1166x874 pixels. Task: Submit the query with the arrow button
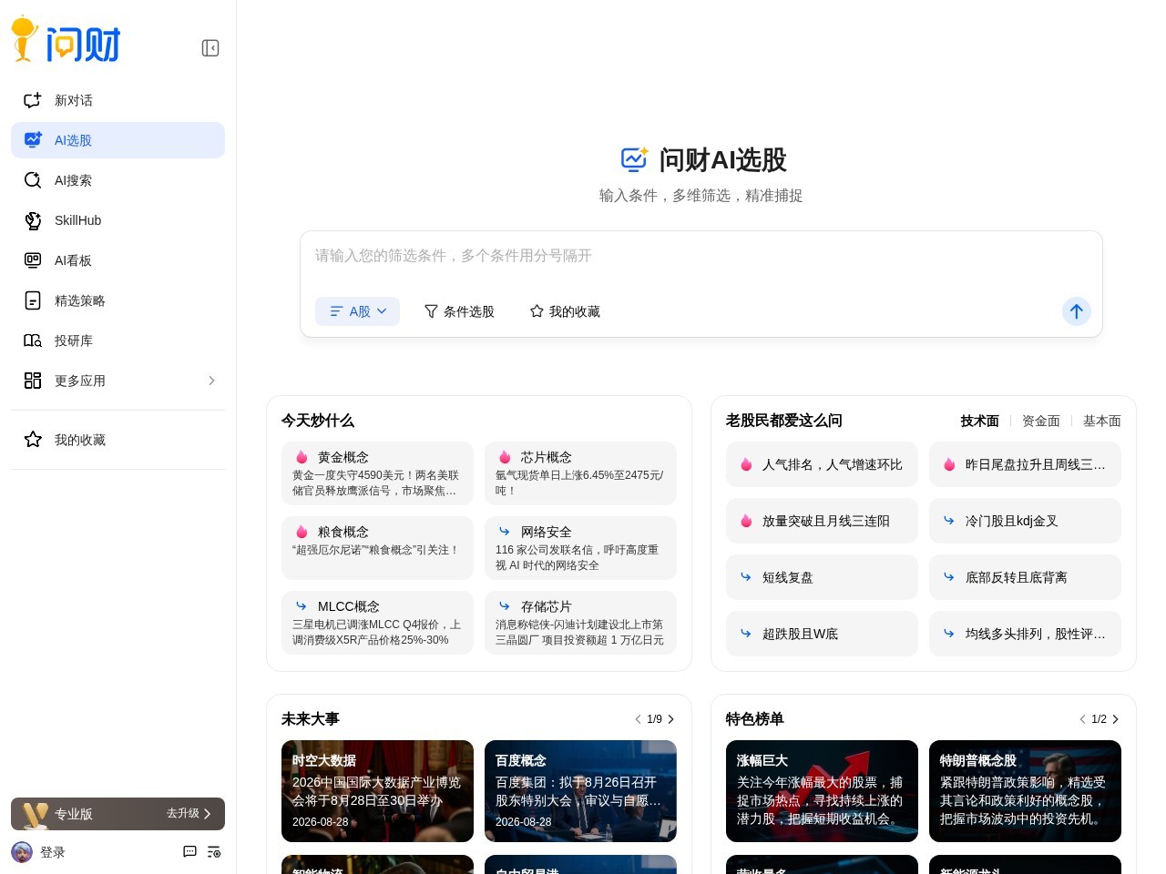click(x=1077, y=311)
